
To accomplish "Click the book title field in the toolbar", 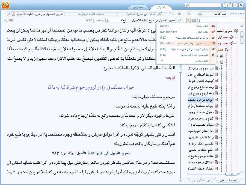I will click(x=152, y=21).
